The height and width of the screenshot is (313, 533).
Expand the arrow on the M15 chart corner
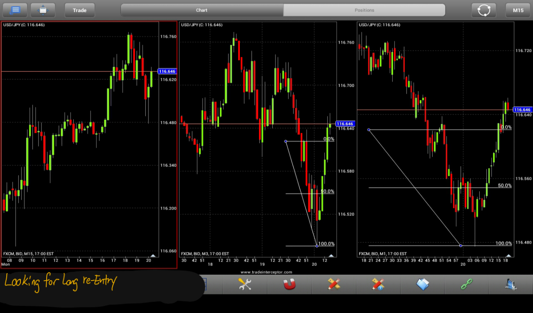click(x=153, y=256)
